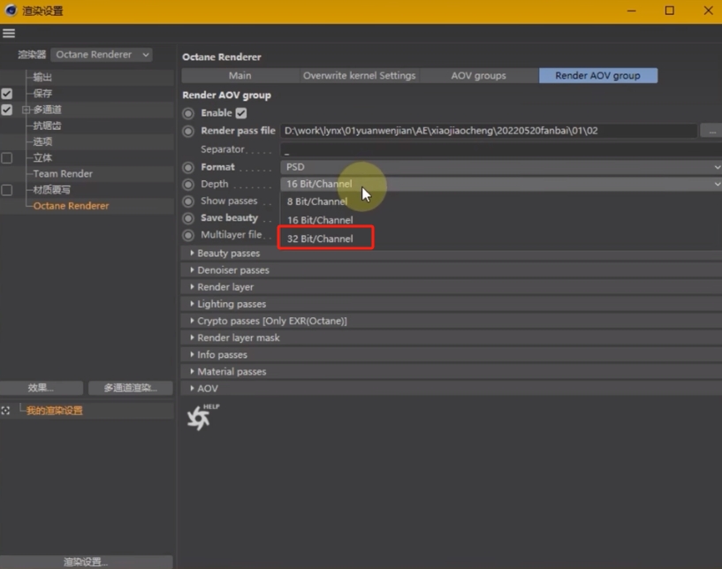Open the Format dropdown showing PSD
722x569 pixels.
(x=501, y=167)
